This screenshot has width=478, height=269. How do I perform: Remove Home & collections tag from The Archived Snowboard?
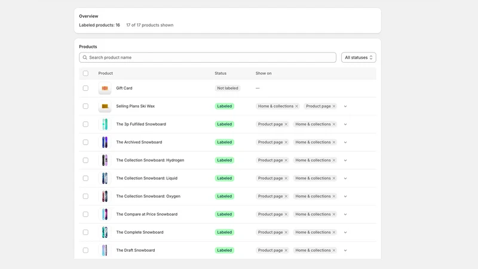[x=334, y=142]
